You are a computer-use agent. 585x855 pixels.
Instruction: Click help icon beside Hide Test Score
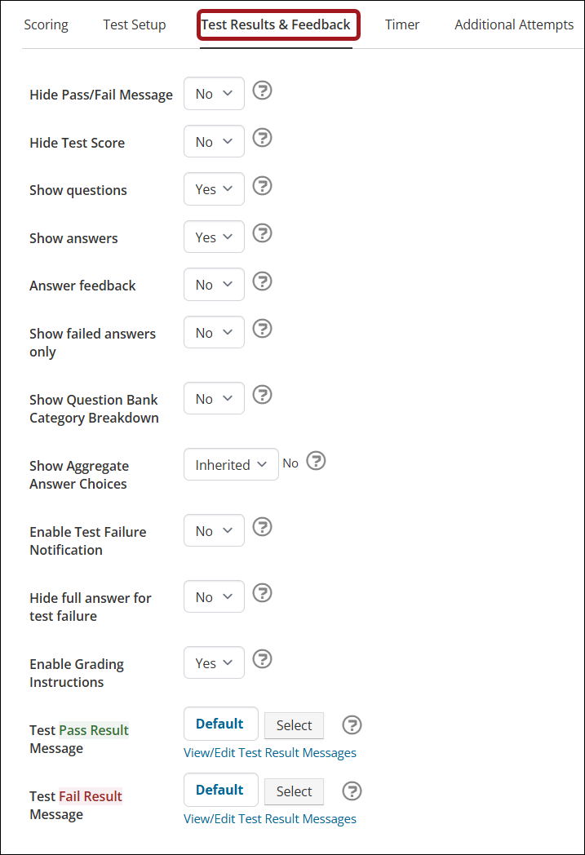262,138
